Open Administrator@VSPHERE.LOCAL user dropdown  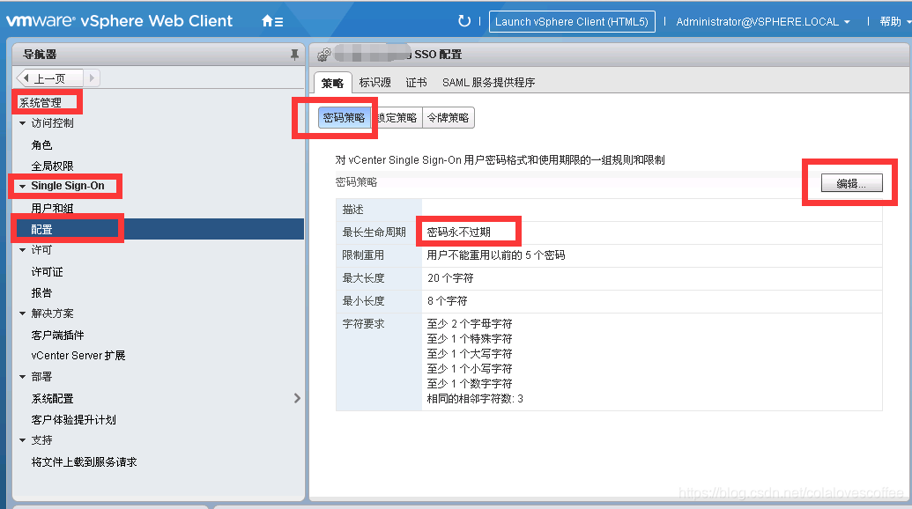click(x=763, y=21)
